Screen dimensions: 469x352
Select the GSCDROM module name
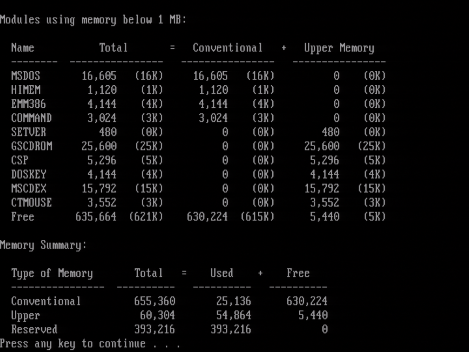(x=32, y=146)
